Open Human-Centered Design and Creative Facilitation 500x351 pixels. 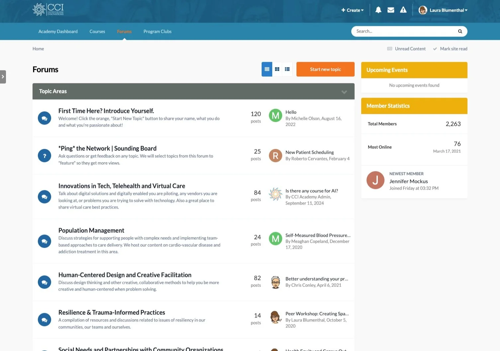[x=125, y=275]
